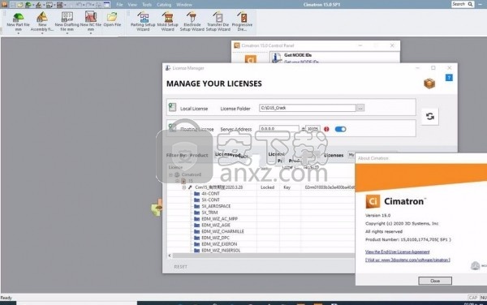
Task: Collapse the CimatronE tree node
Action: (170, 174)
